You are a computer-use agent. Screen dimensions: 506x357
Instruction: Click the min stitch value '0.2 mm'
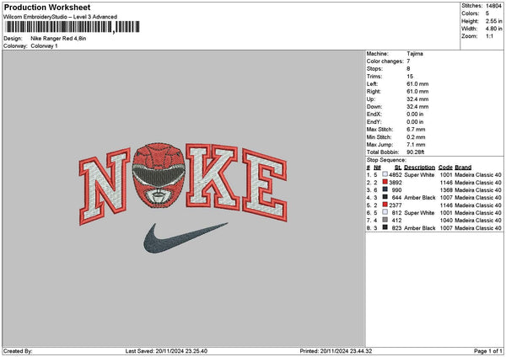pos(416,137)
